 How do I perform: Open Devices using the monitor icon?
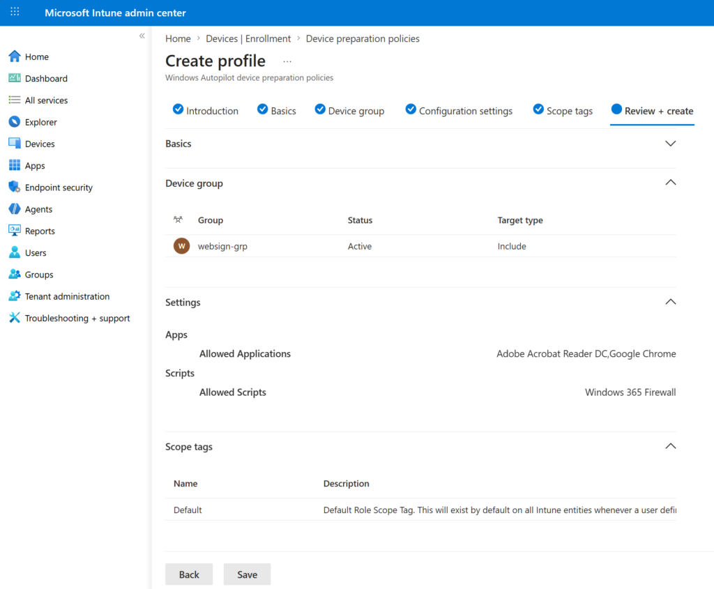pos(14,144)
